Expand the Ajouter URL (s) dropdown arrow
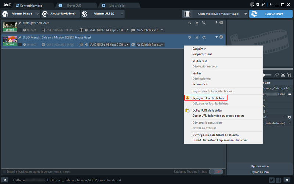 (x=122, y=14)
